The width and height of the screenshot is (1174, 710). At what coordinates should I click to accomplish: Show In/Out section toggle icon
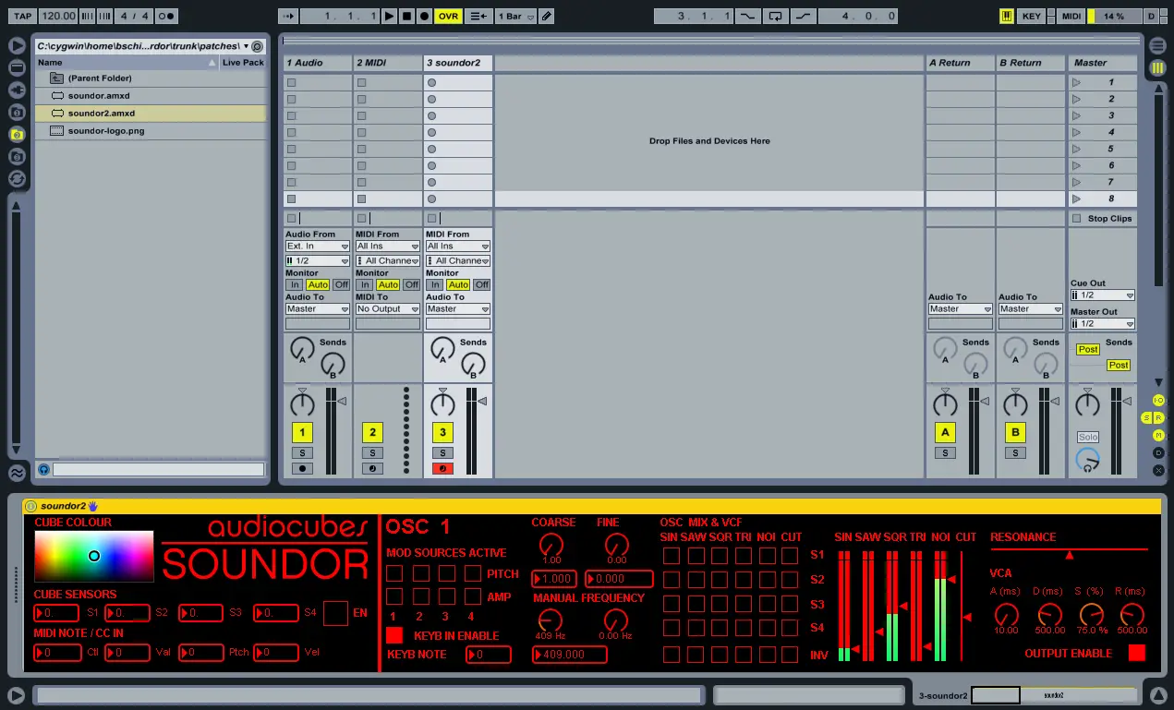1159,400
